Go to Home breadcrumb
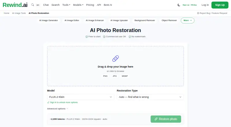Image resolution: width=231 pixels, height=127 pixels. click(x=6, y=13)
